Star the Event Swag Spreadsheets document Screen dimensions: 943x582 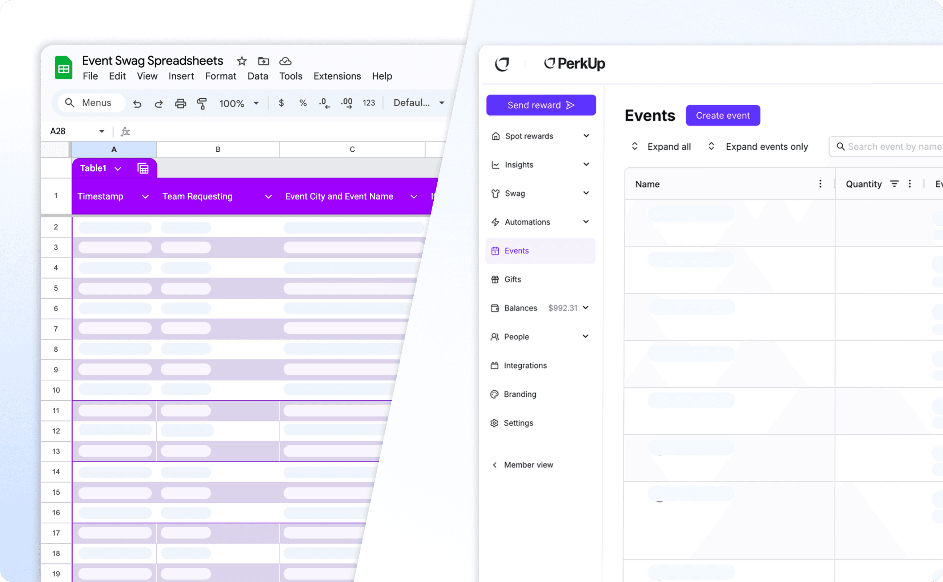pos(241,61)
